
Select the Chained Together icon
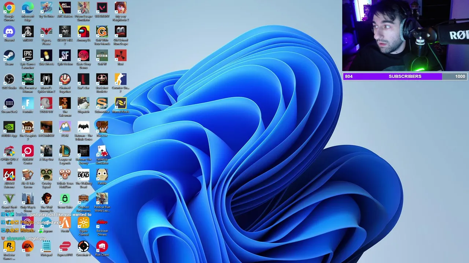tap(65, 79)
